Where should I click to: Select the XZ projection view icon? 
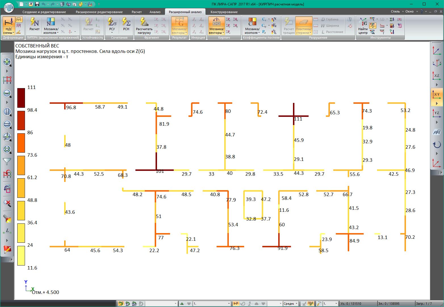tap(437, 75)
